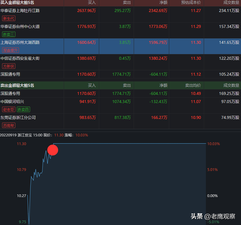Image resolution: width=241 pixels, height=225 pixels.
Task: Click the 9.75 price axis label
Action: (23, 222)
